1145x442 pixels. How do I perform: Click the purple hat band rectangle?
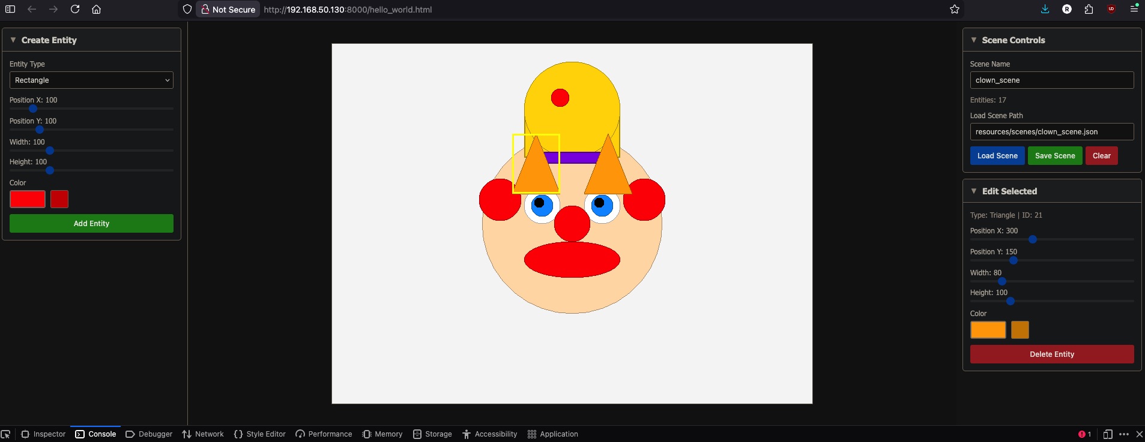(x=572, y=158)
